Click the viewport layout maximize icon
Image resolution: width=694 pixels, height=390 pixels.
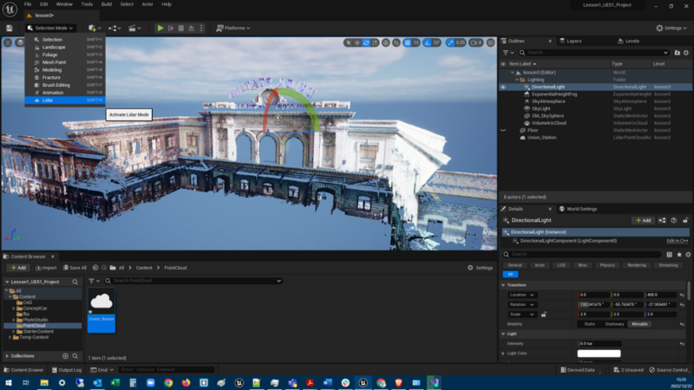click(490, 42)
